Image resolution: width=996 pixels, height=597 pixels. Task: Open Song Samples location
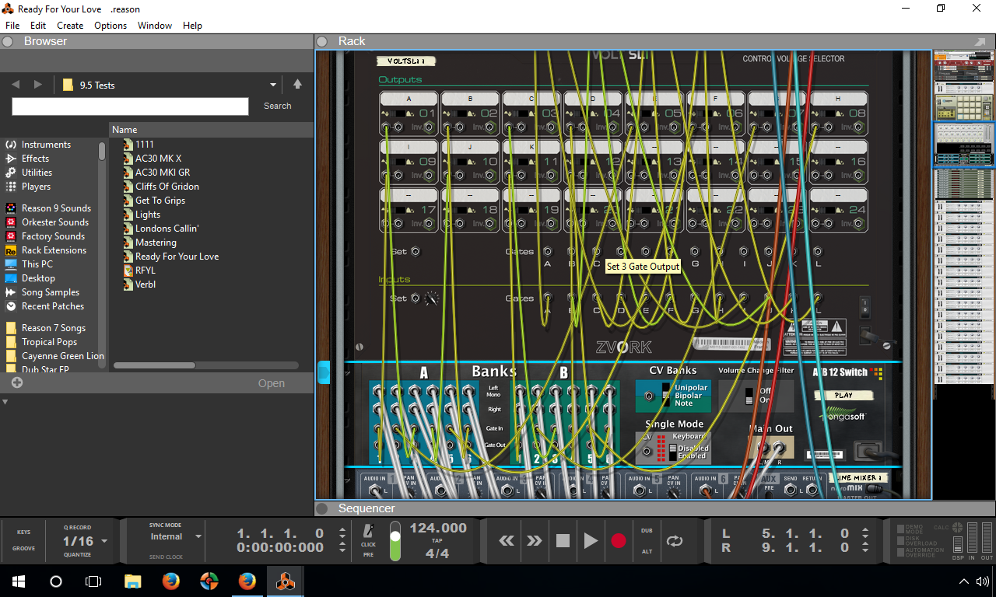[x=43, y=292]
